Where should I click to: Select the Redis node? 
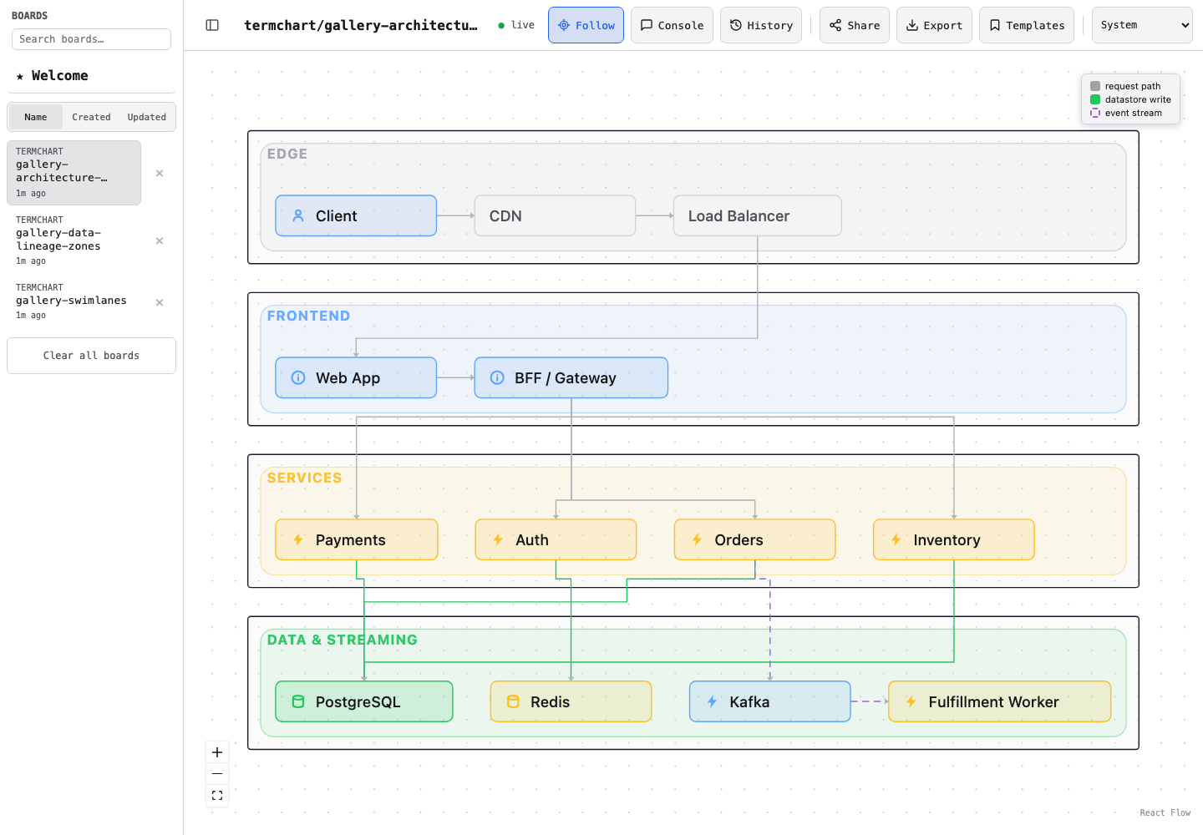[571, 701]
